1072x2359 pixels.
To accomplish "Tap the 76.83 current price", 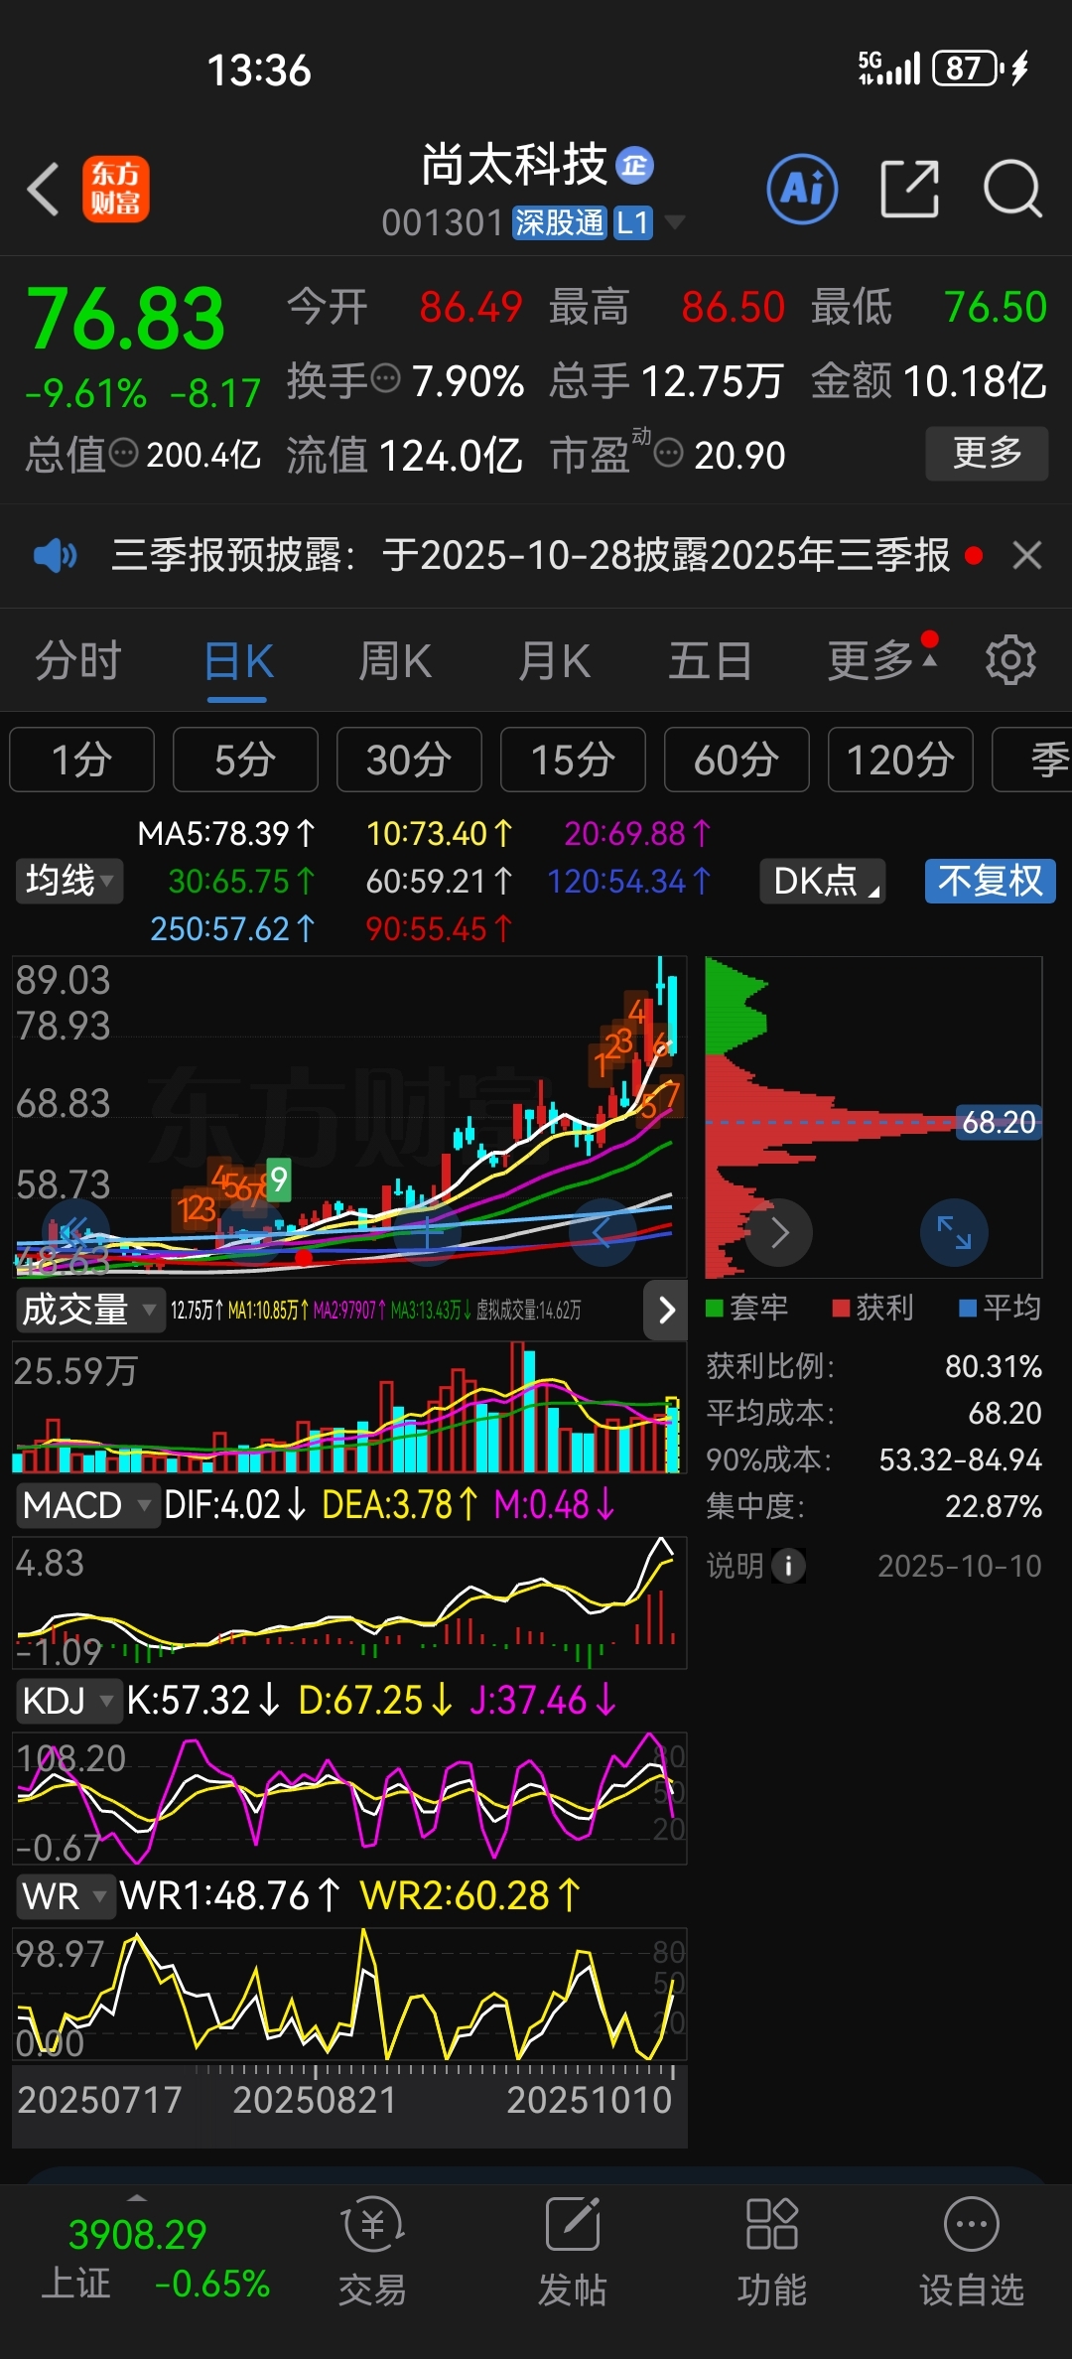I will click(x=126, y=319).
